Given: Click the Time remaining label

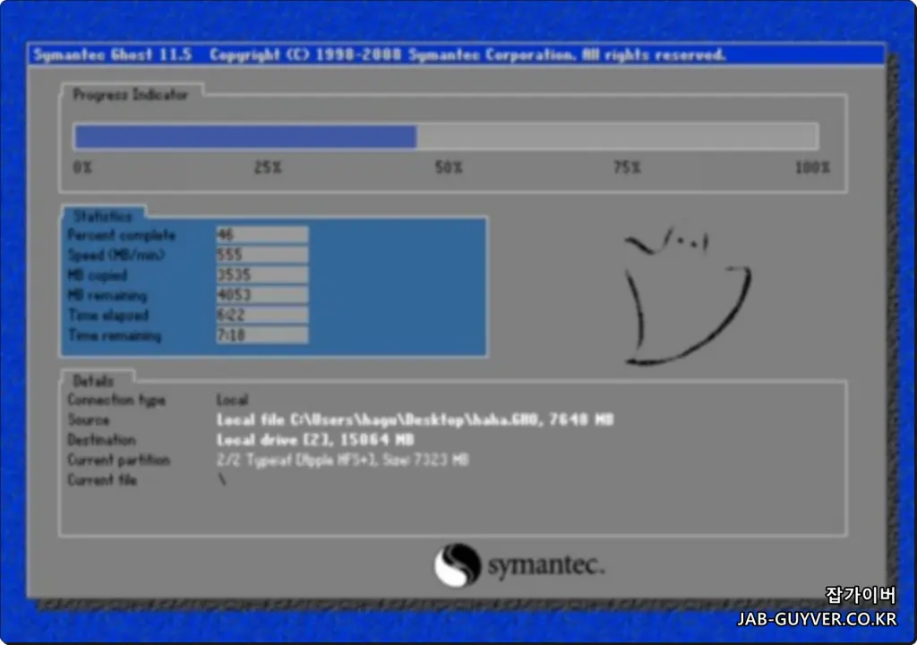Looking at the screenshot, I should (115, 335).
